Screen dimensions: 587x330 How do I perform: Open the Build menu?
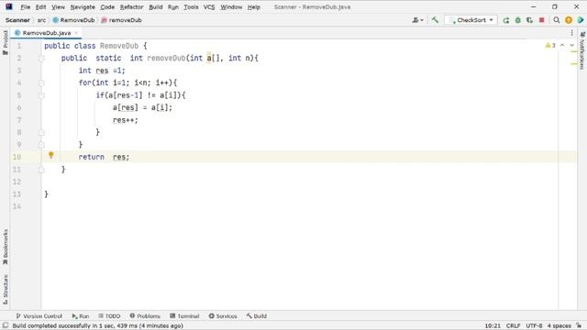[155, 7]
